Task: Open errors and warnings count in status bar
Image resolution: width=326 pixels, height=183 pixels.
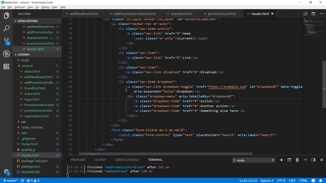Action: point(33,180)
